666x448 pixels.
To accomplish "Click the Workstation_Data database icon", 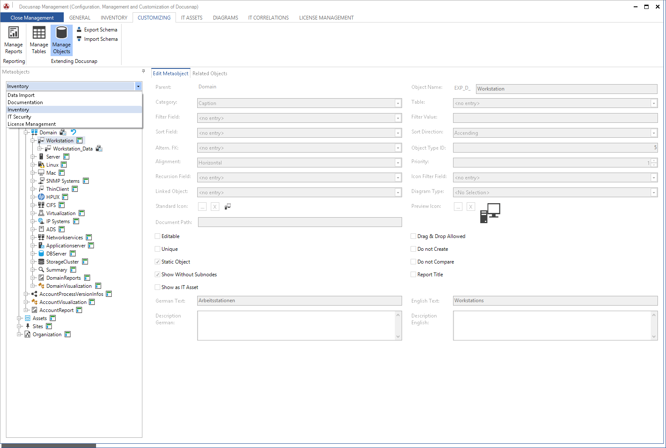I will point(99,148).
